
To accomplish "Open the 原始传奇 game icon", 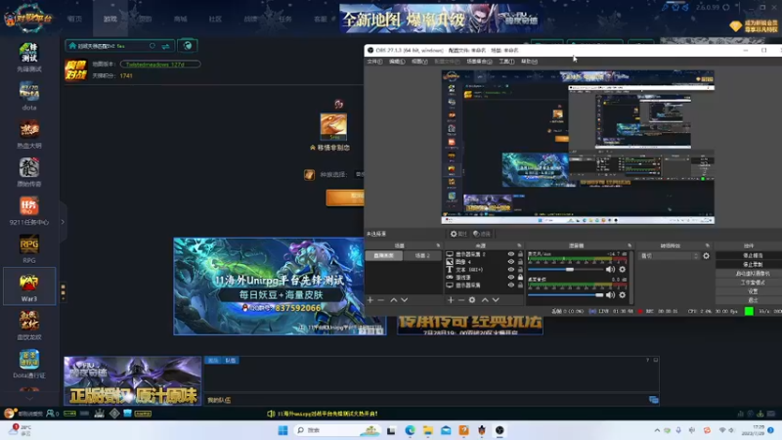I will pos(29,167).
